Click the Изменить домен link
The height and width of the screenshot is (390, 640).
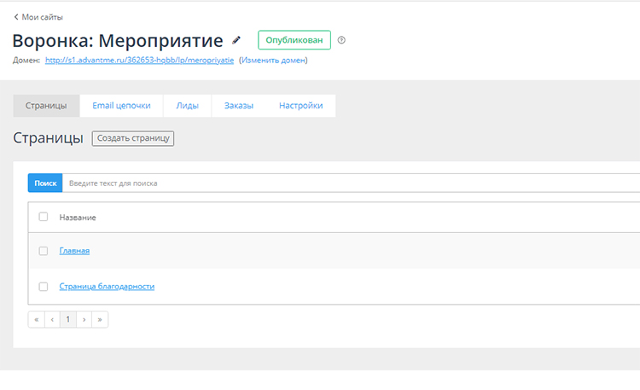click(x=273, y=61)
